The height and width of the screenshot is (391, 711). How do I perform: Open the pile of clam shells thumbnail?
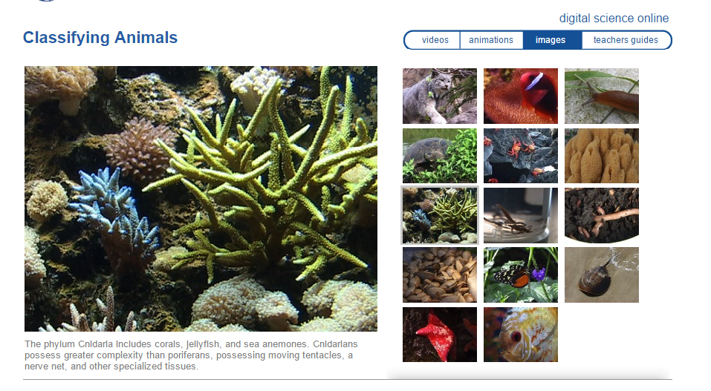click(439, 275)
